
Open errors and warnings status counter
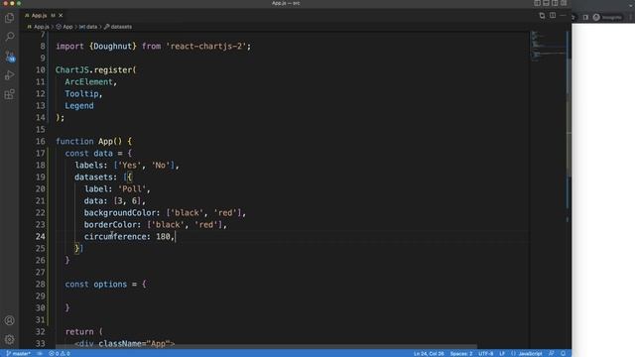coord(60,353)
